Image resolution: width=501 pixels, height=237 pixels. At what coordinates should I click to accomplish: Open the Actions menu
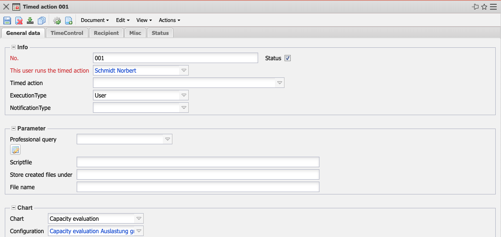170,21
